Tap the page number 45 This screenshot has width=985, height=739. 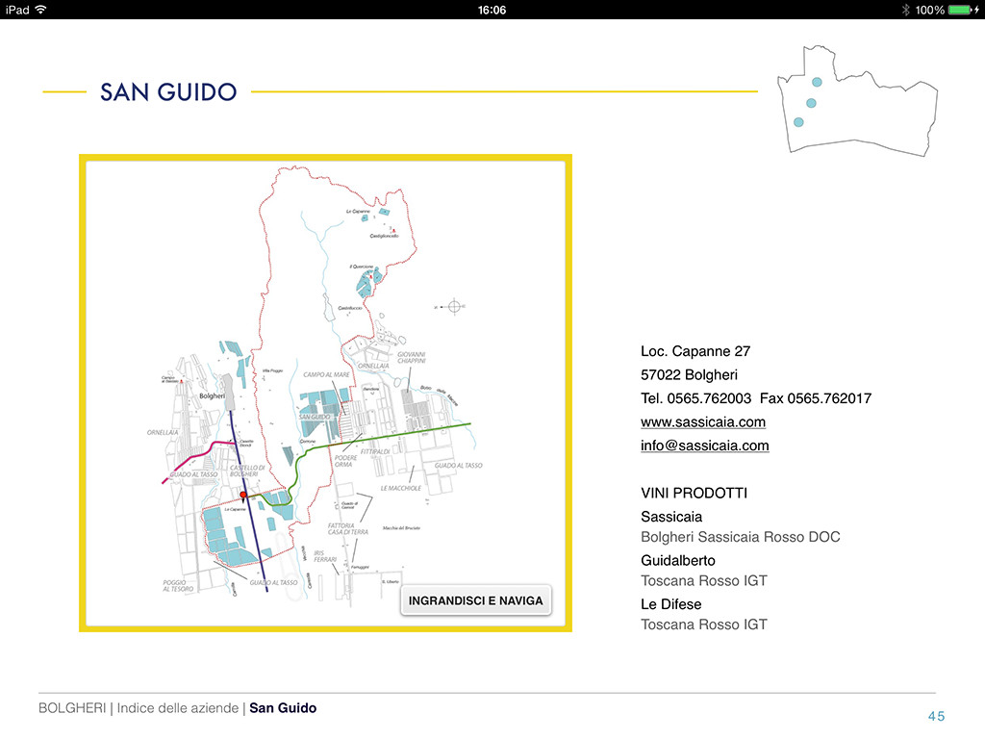pyautogui.click(x=936, y=715)
